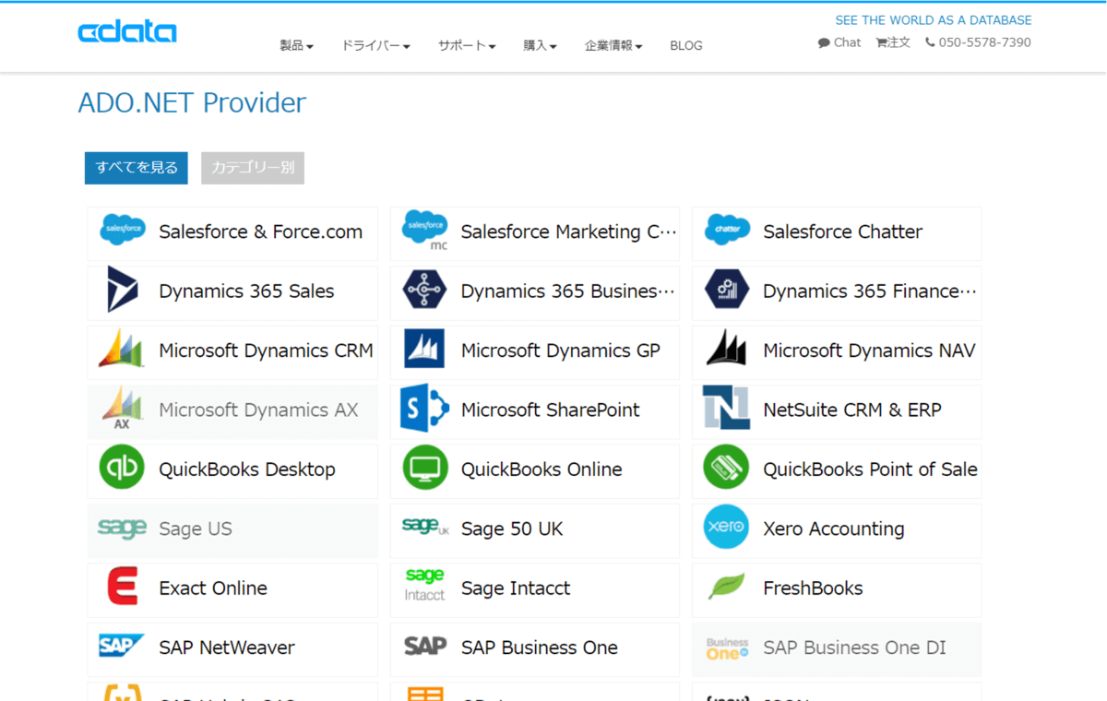Click the QuickBooks Online monitor icon
This screenshot has height=701, width=1107.
point(424,469)
